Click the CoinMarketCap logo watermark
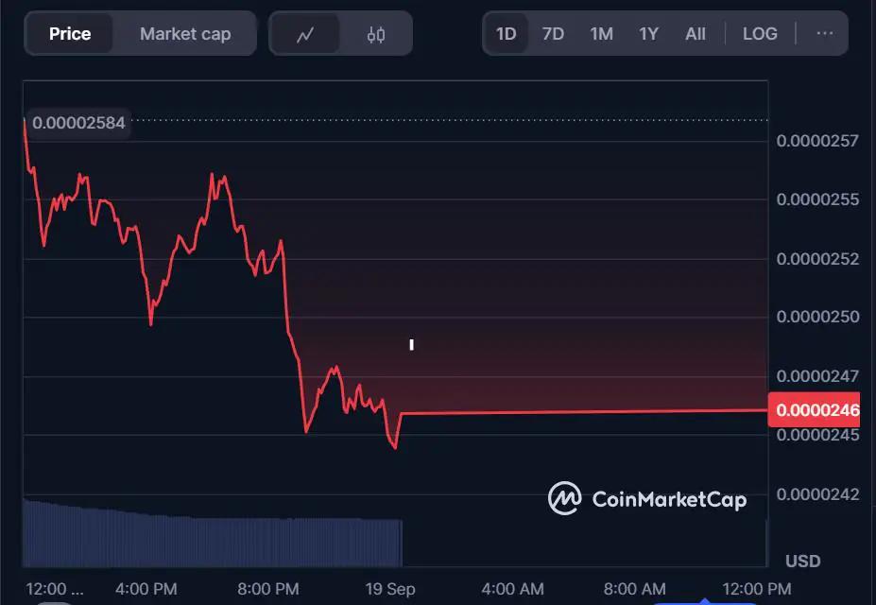This screenshot has height=605, width=876. 647,499
